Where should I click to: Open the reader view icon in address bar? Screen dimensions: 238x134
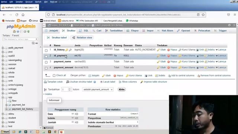tap(198, 15)
